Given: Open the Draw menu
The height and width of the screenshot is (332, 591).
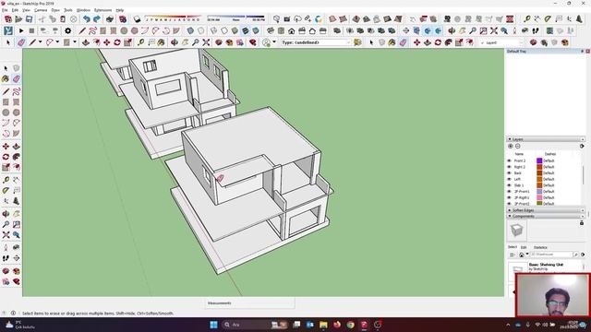Looking at the screenshot, I should coord(55,10).
